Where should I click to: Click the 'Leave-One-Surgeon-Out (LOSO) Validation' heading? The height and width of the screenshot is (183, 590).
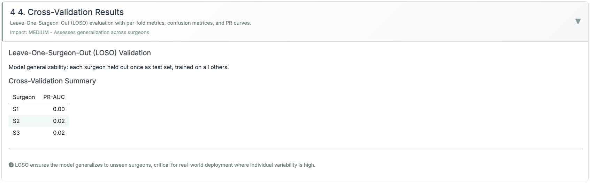click(x=80, y=53)
